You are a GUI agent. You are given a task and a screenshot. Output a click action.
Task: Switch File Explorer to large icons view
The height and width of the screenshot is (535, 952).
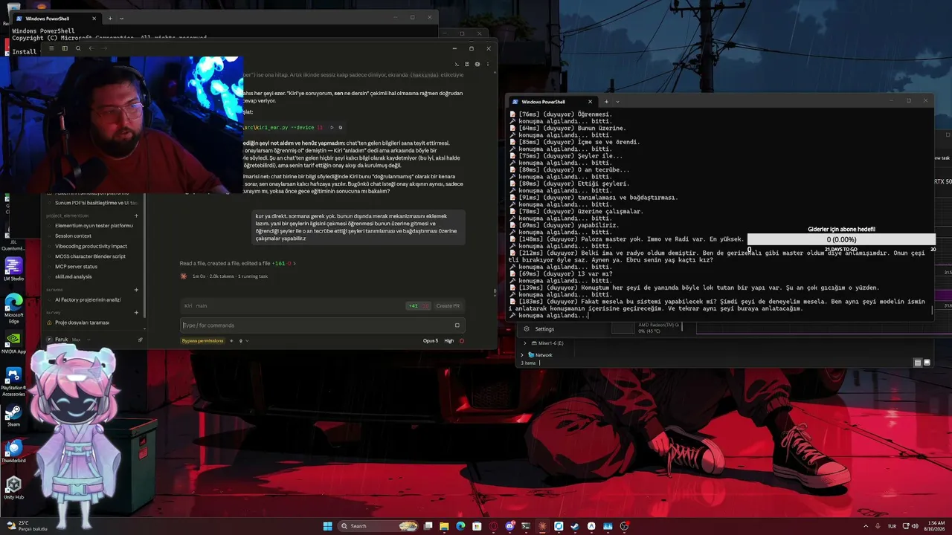(x=927, y=363)
